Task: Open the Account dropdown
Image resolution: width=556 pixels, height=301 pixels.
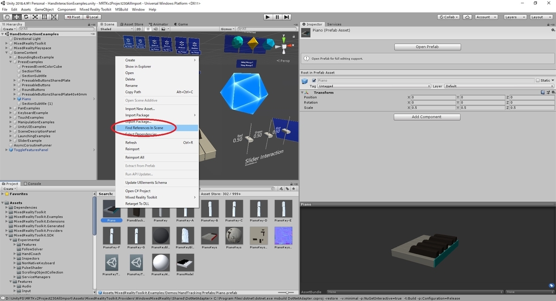Action: 486,17
